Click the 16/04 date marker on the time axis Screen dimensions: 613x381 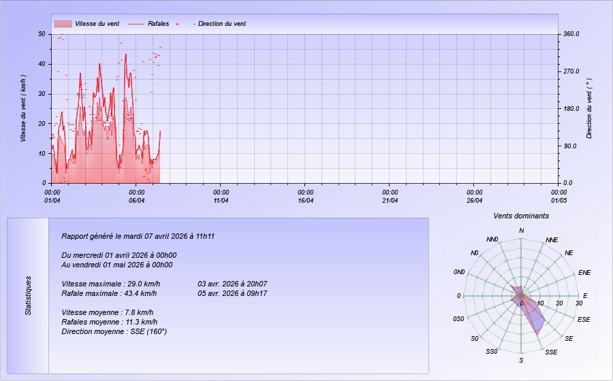tap(305, 200)
